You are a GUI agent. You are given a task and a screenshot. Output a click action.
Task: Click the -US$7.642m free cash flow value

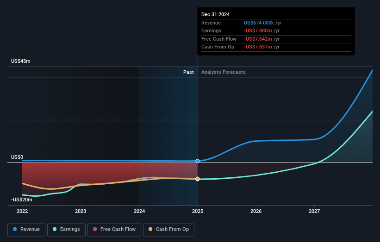click(258, 39)
